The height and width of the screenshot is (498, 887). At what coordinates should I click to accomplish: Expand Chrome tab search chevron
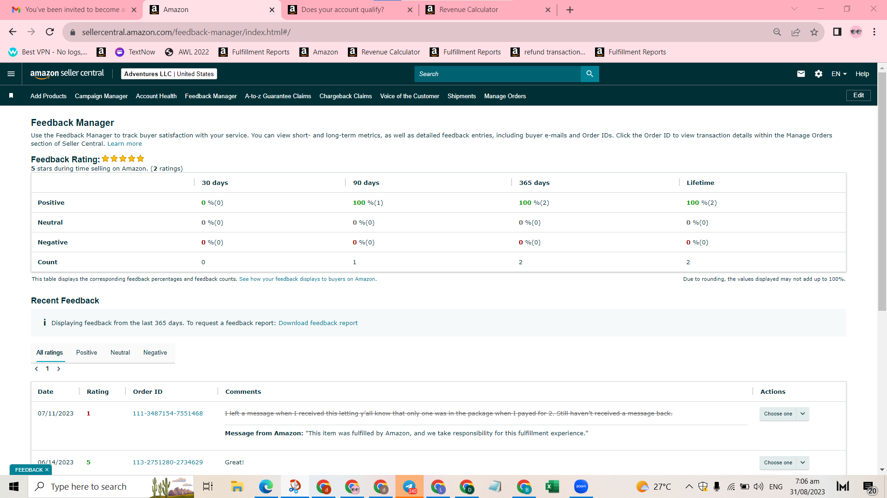point(794,9)
